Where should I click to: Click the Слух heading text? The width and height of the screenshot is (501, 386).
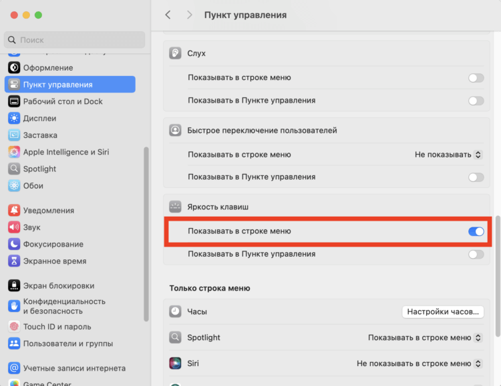[x=196, y=53]
